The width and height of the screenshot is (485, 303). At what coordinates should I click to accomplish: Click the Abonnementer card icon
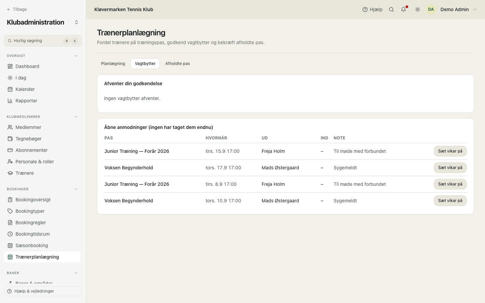(x=10, y=150)
